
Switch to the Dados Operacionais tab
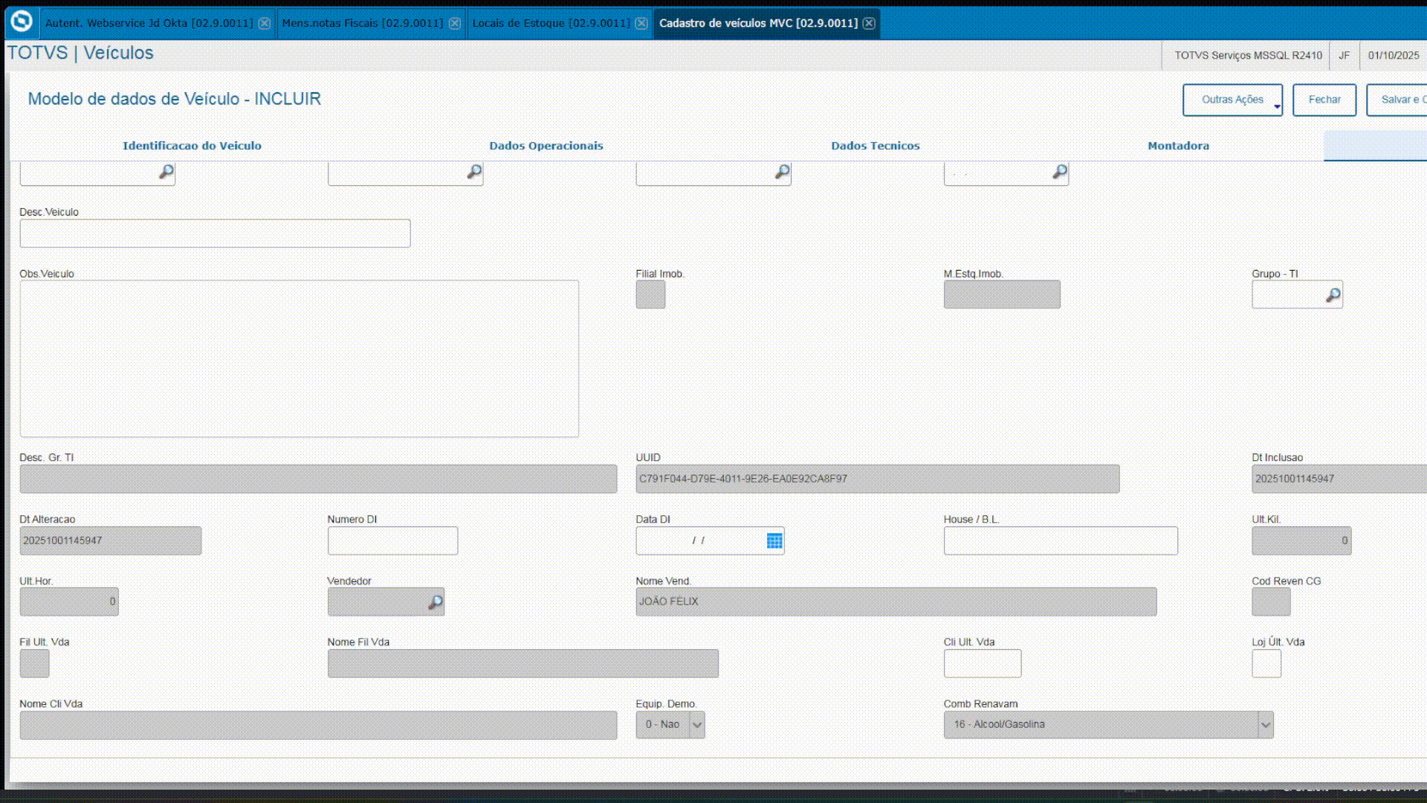(x=546, y=146)
